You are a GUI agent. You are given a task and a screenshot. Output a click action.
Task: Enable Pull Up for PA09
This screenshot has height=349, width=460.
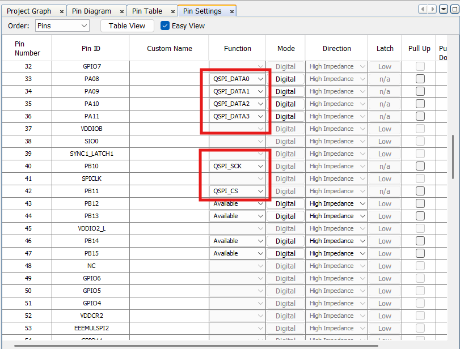(x=420, y=91)
